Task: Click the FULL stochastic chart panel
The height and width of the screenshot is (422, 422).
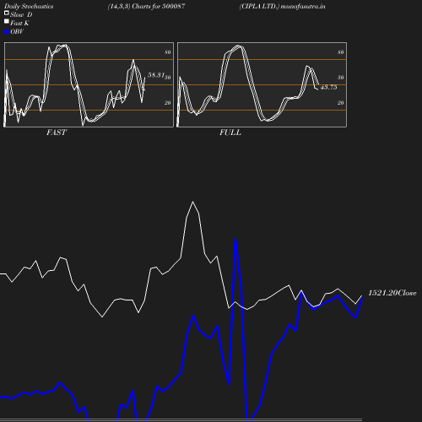Action: point(262,84)
